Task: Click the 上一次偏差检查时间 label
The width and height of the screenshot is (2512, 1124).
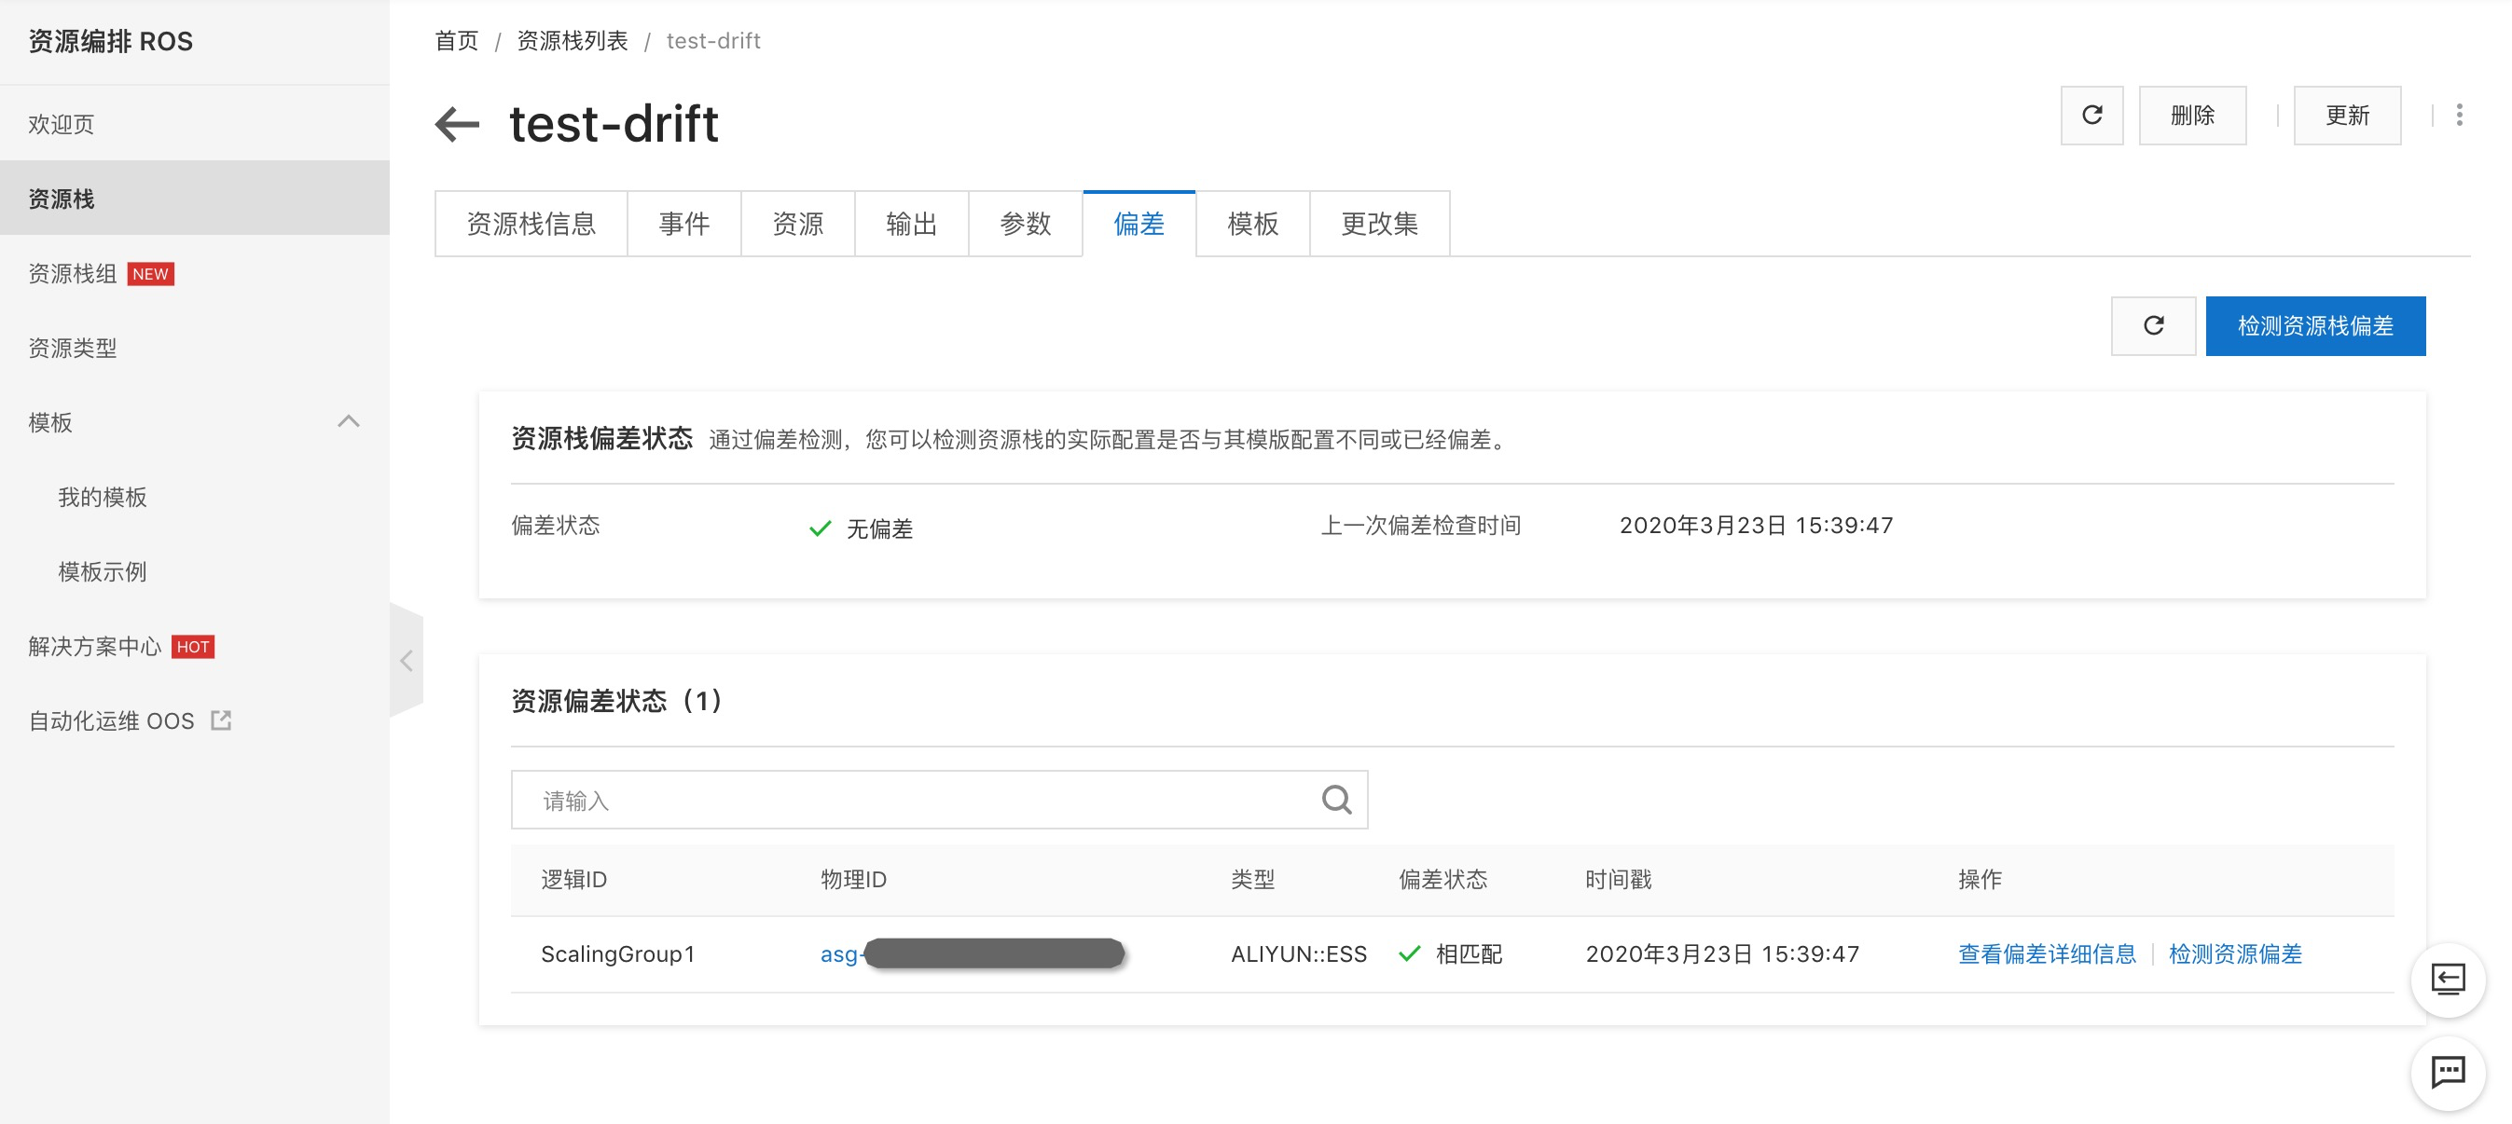Action: coord(1421,526)
